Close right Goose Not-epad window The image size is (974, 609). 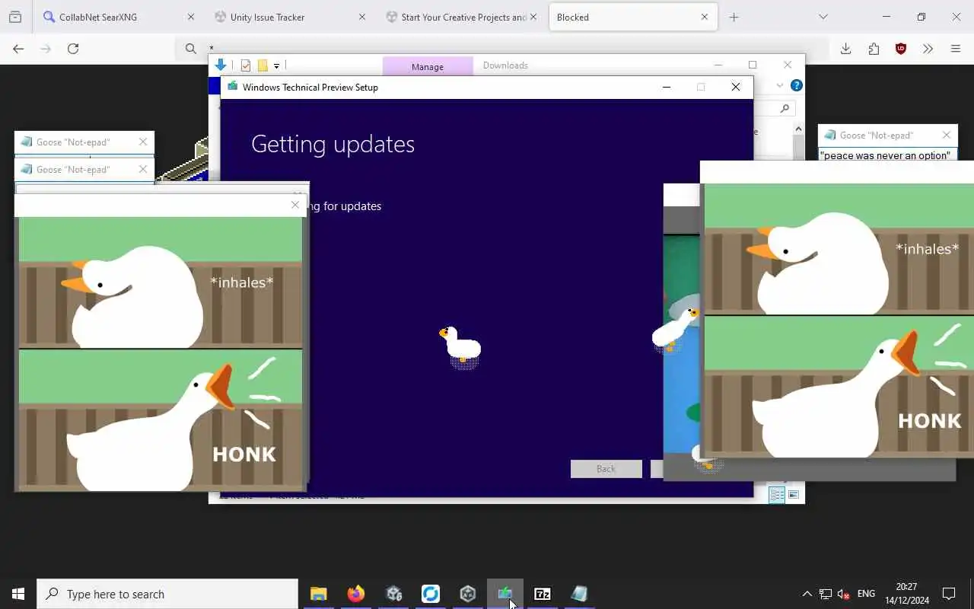tap(946, 135)
